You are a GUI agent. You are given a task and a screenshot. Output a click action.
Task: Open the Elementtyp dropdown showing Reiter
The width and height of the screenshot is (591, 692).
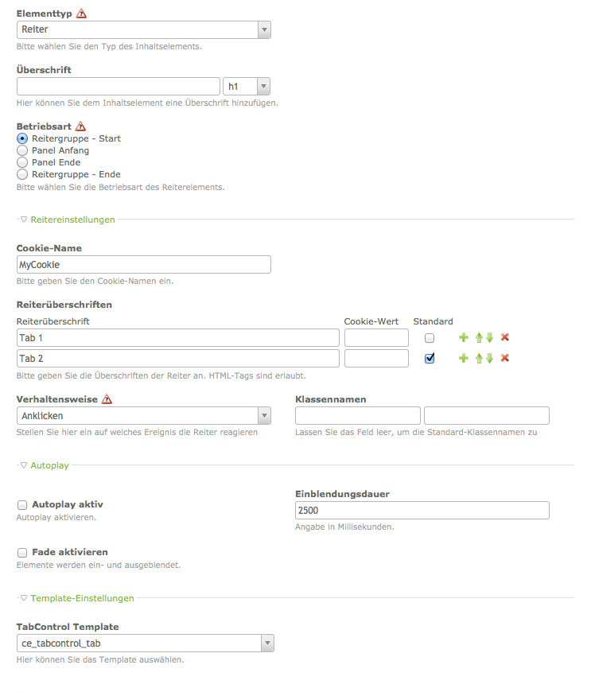(143, 30)
